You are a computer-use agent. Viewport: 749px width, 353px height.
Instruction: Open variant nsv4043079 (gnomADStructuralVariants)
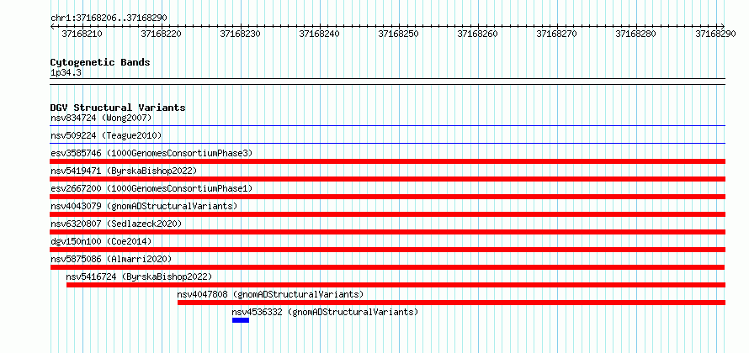(x=144, y=206)
